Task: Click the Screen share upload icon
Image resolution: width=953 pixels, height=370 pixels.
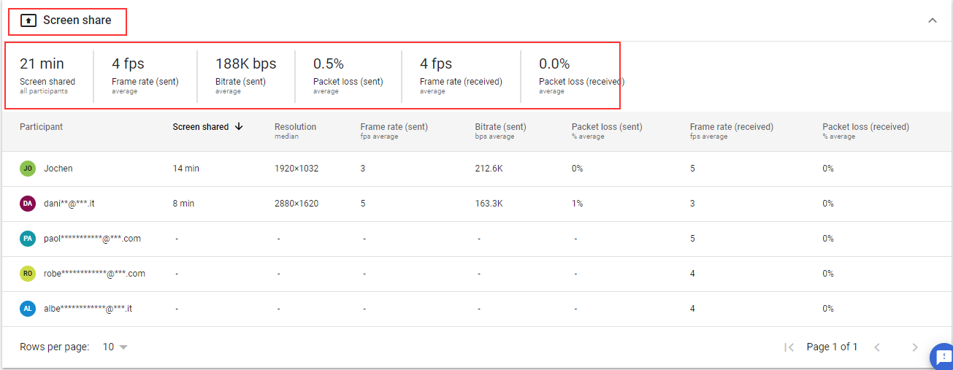Action: tap(28, 20)
